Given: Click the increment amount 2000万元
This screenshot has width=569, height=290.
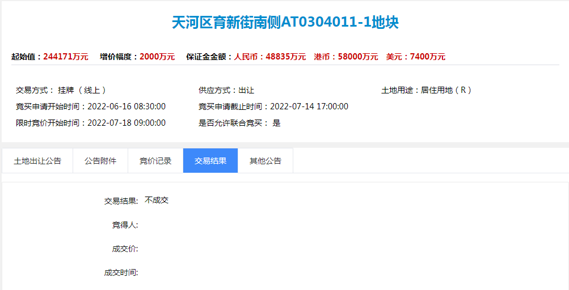Looking at the screenshot, I should coord(157,57).
